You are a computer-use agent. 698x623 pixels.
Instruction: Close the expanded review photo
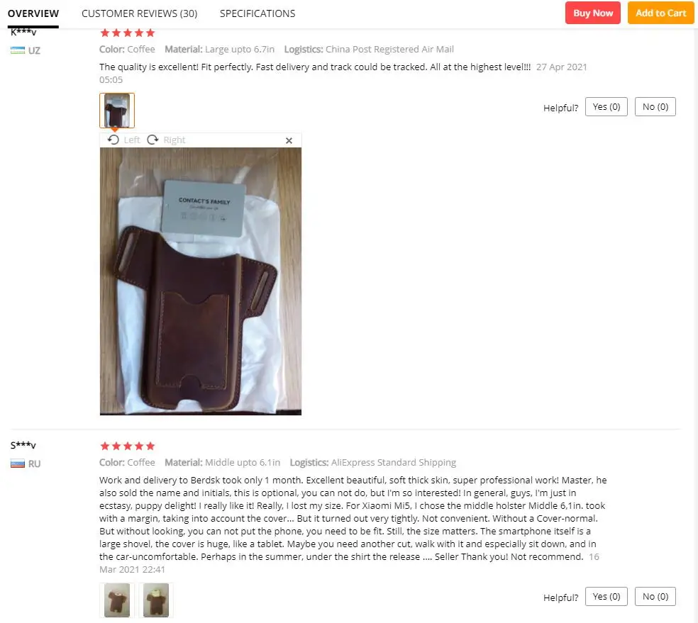coord(289,140)
